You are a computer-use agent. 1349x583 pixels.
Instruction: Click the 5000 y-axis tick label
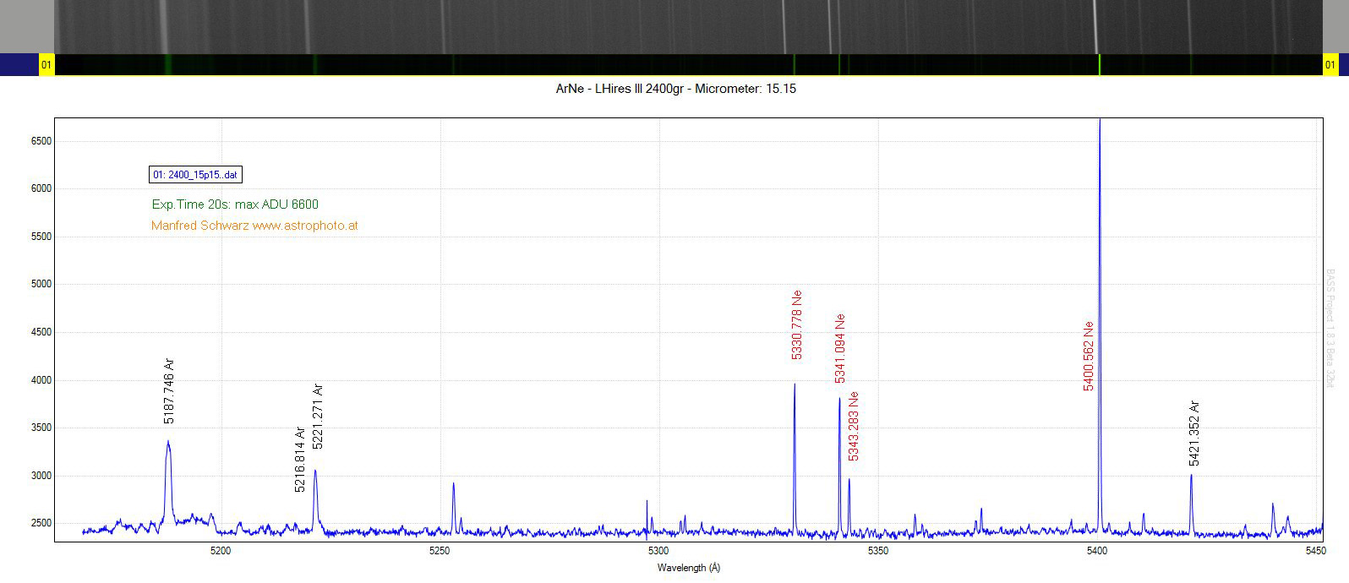[x=41, y=284]
